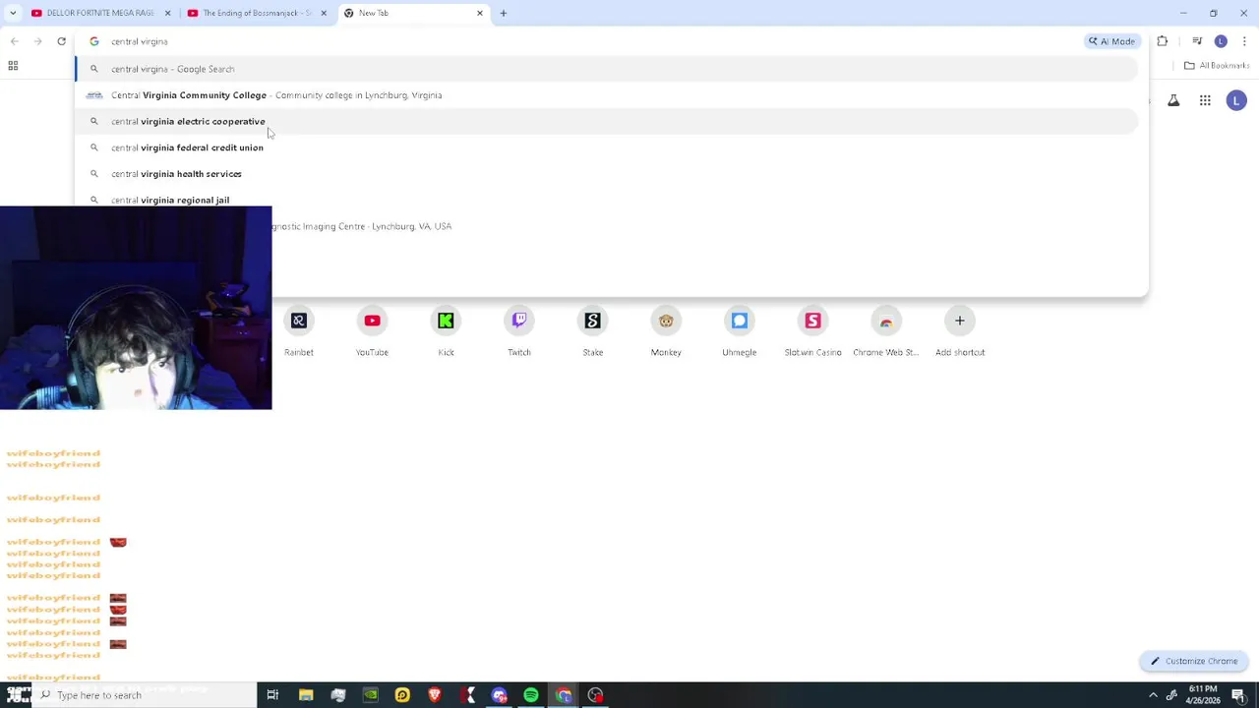The height and width of the screenshot is (708, 1259).
Task: Open the Chrome three-dot menu
Action: 1244,41
